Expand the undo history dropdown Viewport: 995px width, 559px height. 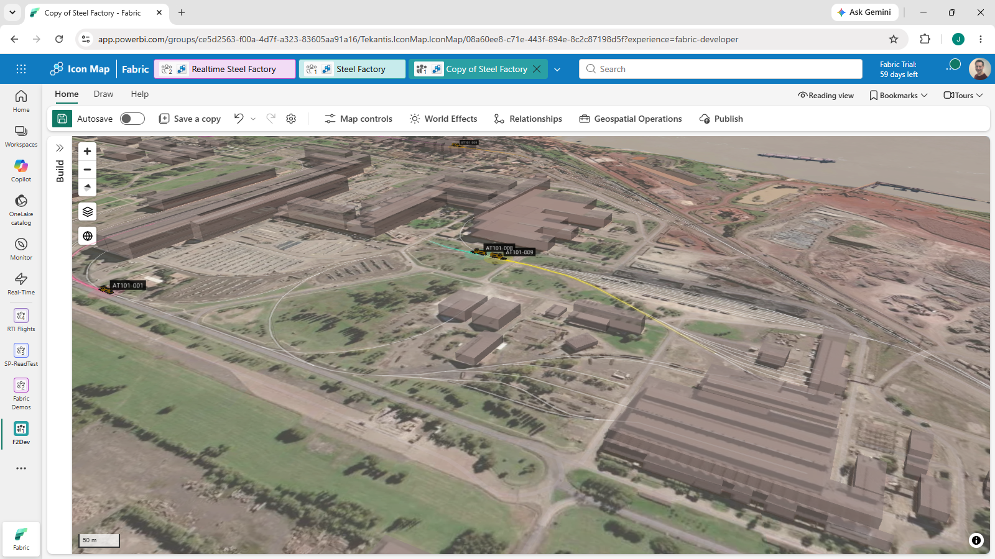(x=253, y=119)
